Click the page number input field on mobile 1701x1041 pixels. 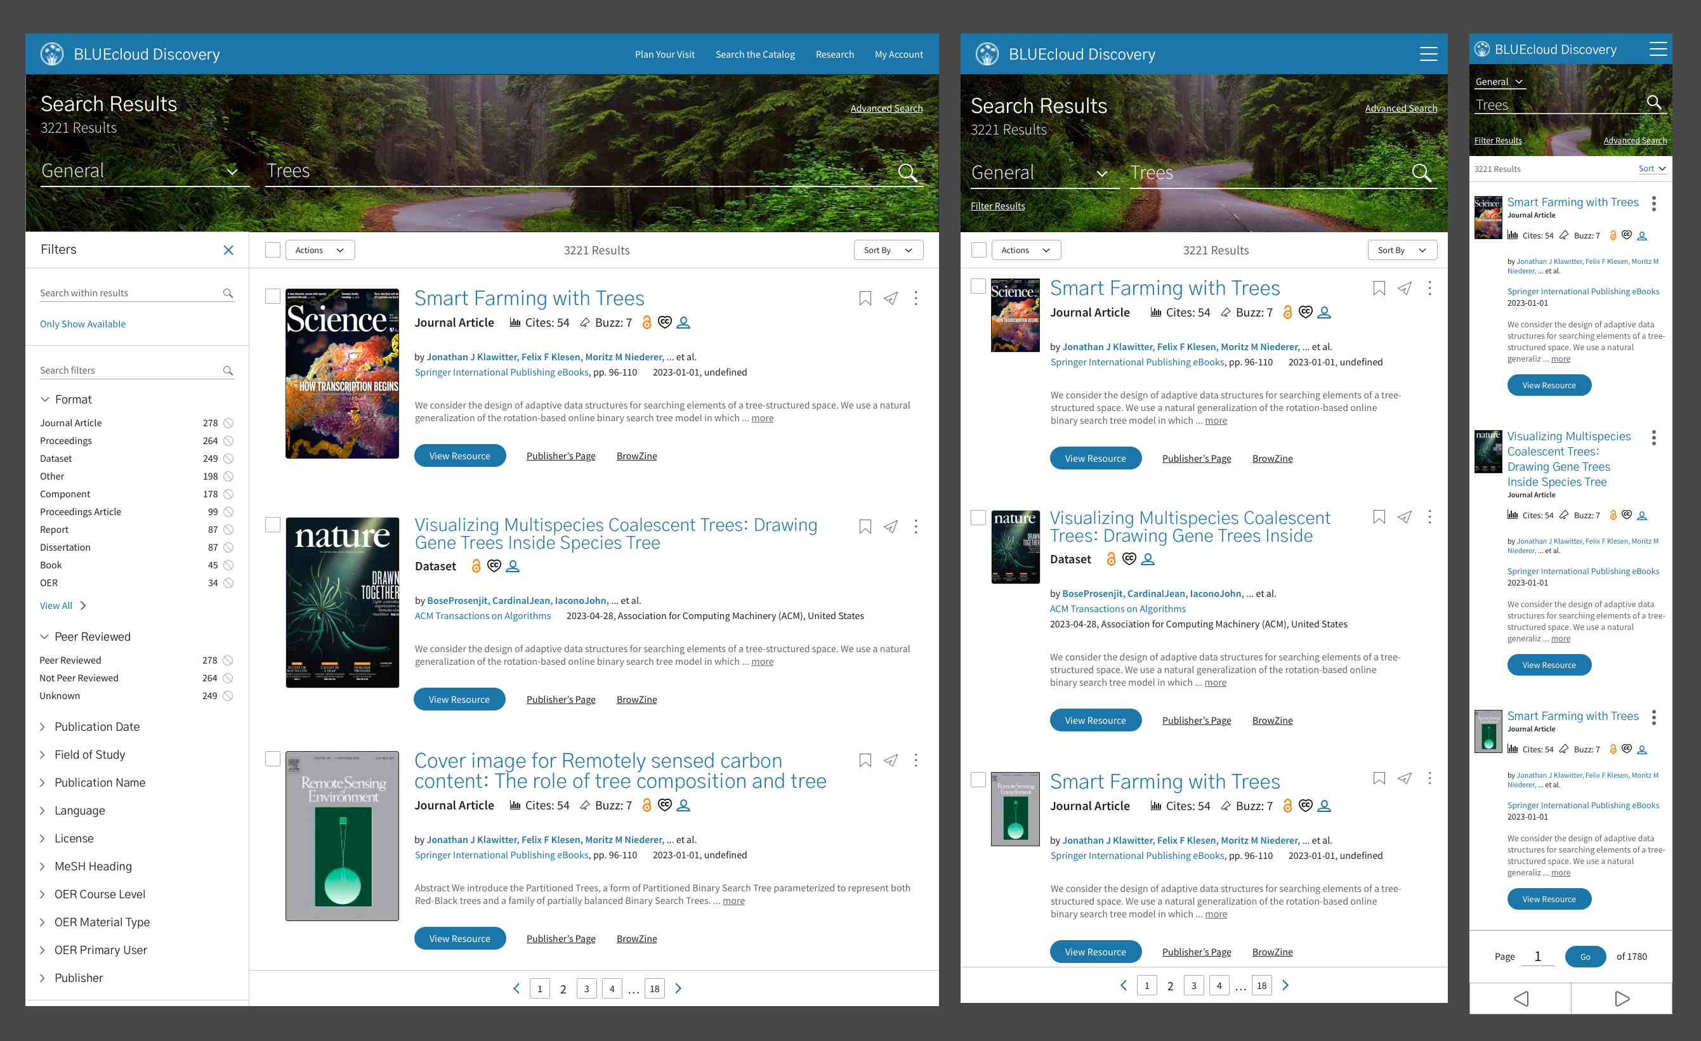tap(1537, 956)
